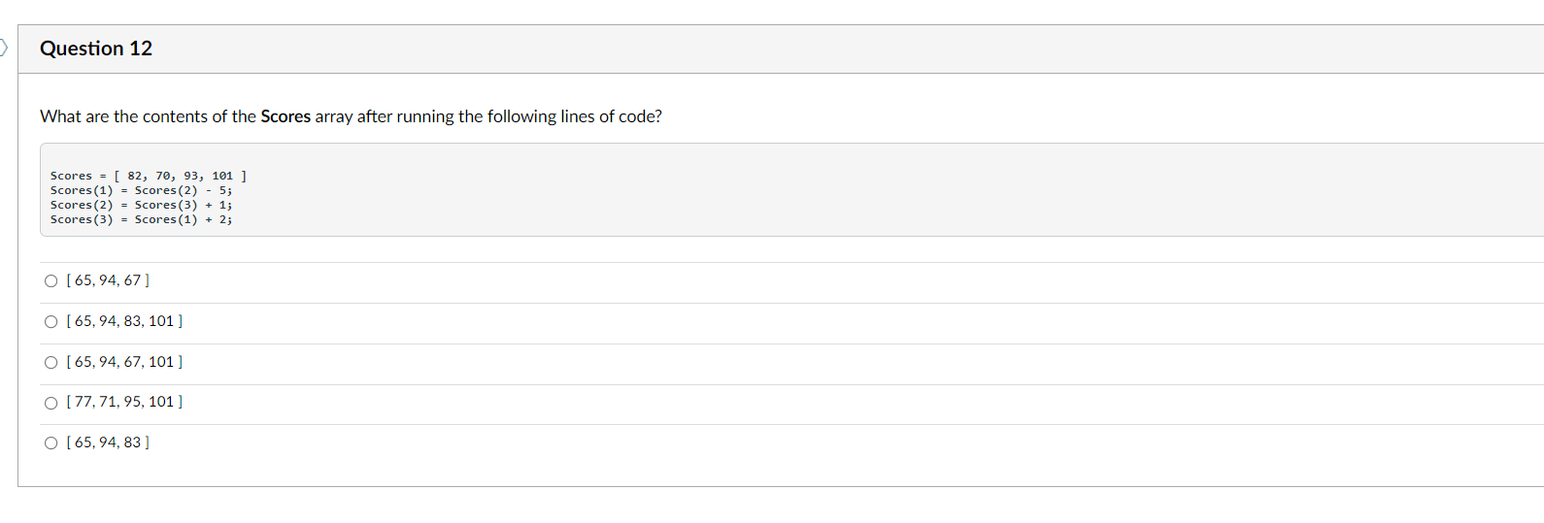Select the radio button for [ 65, 94, 67 ]
The image size is (1544, 523).
pos(51,281)
